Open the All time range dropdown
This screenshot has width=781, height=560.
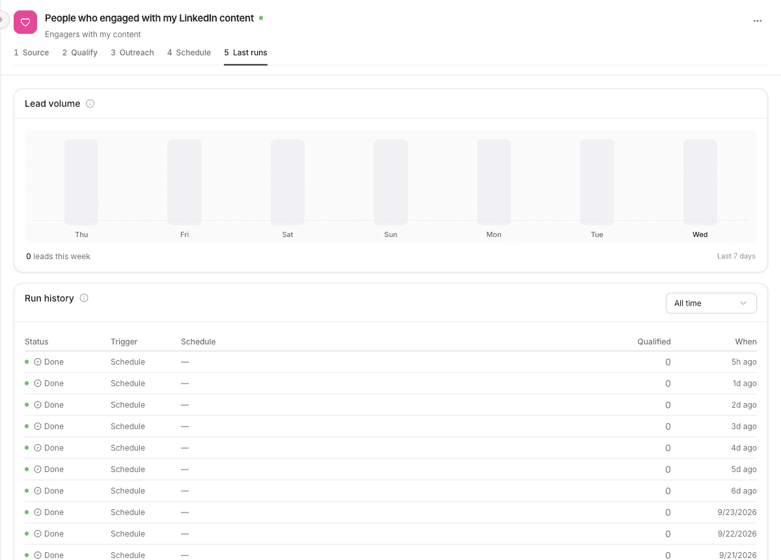(711, 303)
